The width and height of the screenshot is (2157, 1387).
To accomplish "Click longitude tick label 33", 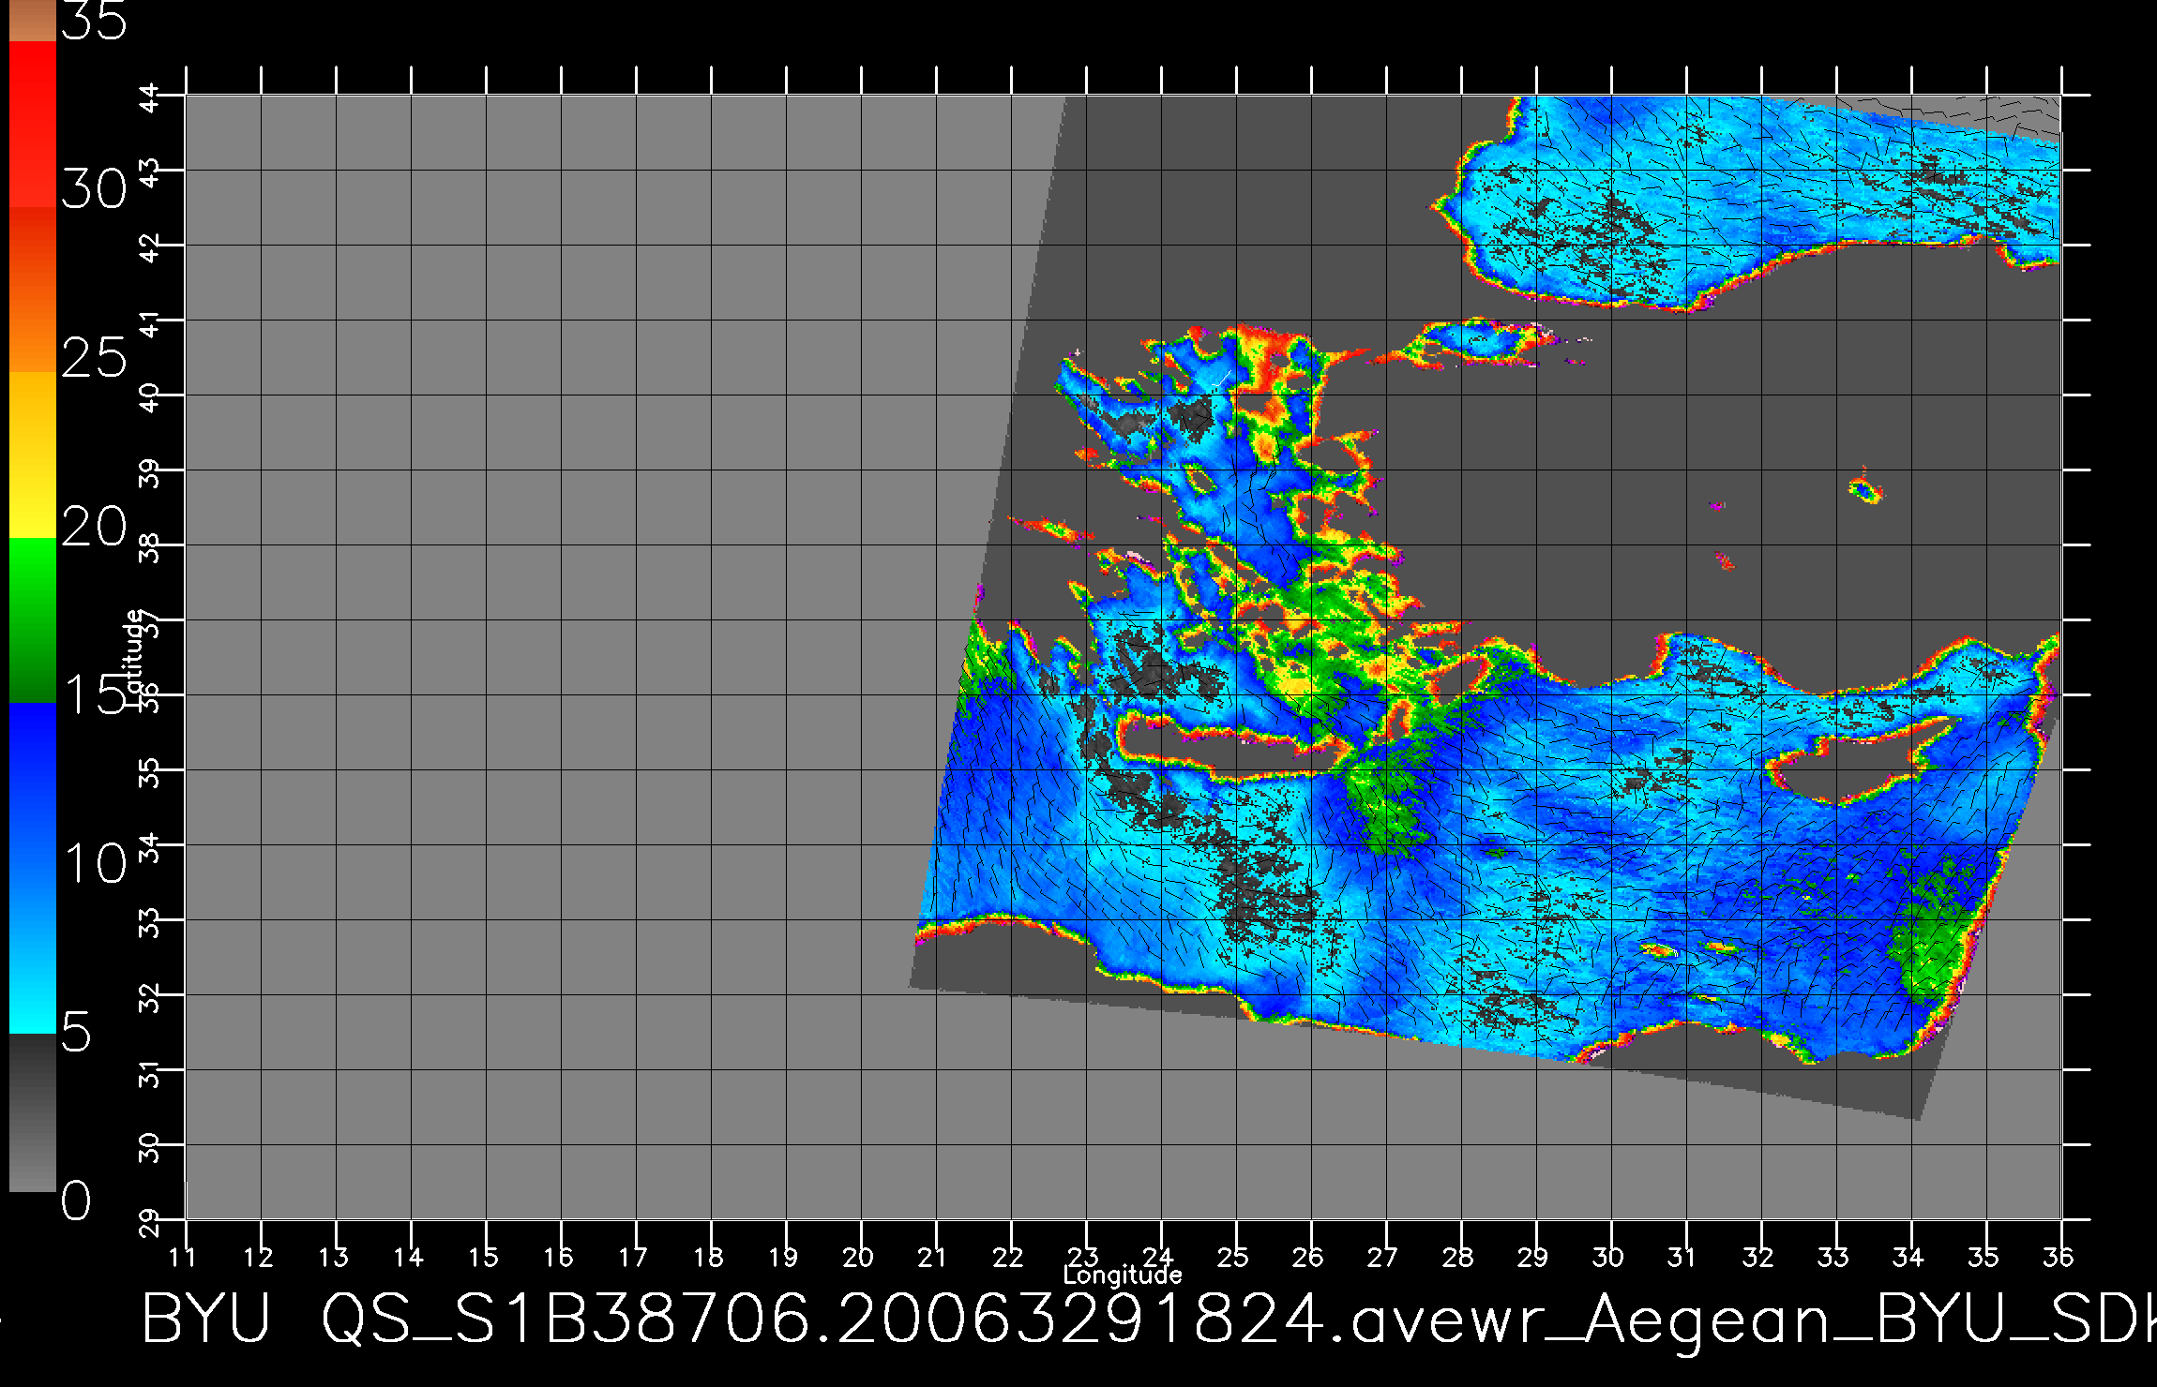I will (x=1833, y=1258).
